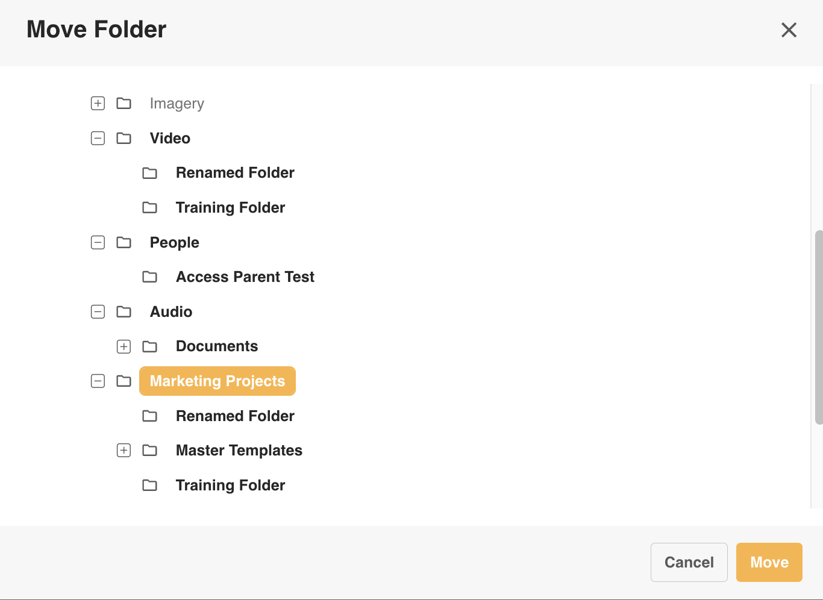Viewport: 823px width, 600px height.
Task: Click the folder icon beside Imagery
Action: (x=124, y=103)
